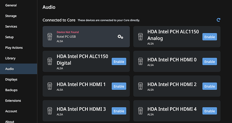
Task: Click the Rotel PC-USB speaker icon
Action: pos(50,37)
